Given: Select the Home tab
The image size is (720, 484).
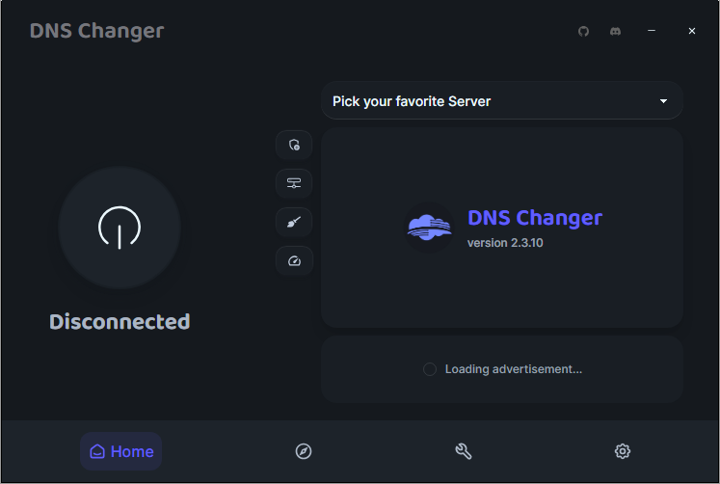Looking at the screenshot, I should coord(121,451).
